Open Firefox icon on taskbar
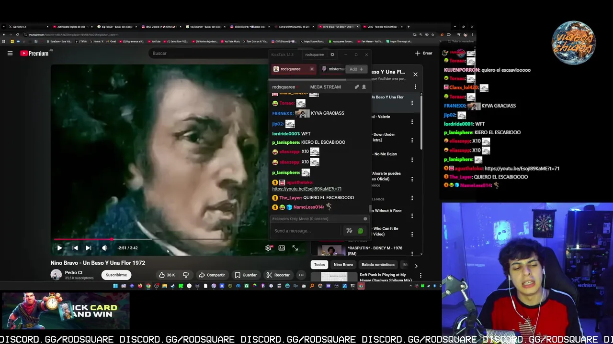 [140, 286]
